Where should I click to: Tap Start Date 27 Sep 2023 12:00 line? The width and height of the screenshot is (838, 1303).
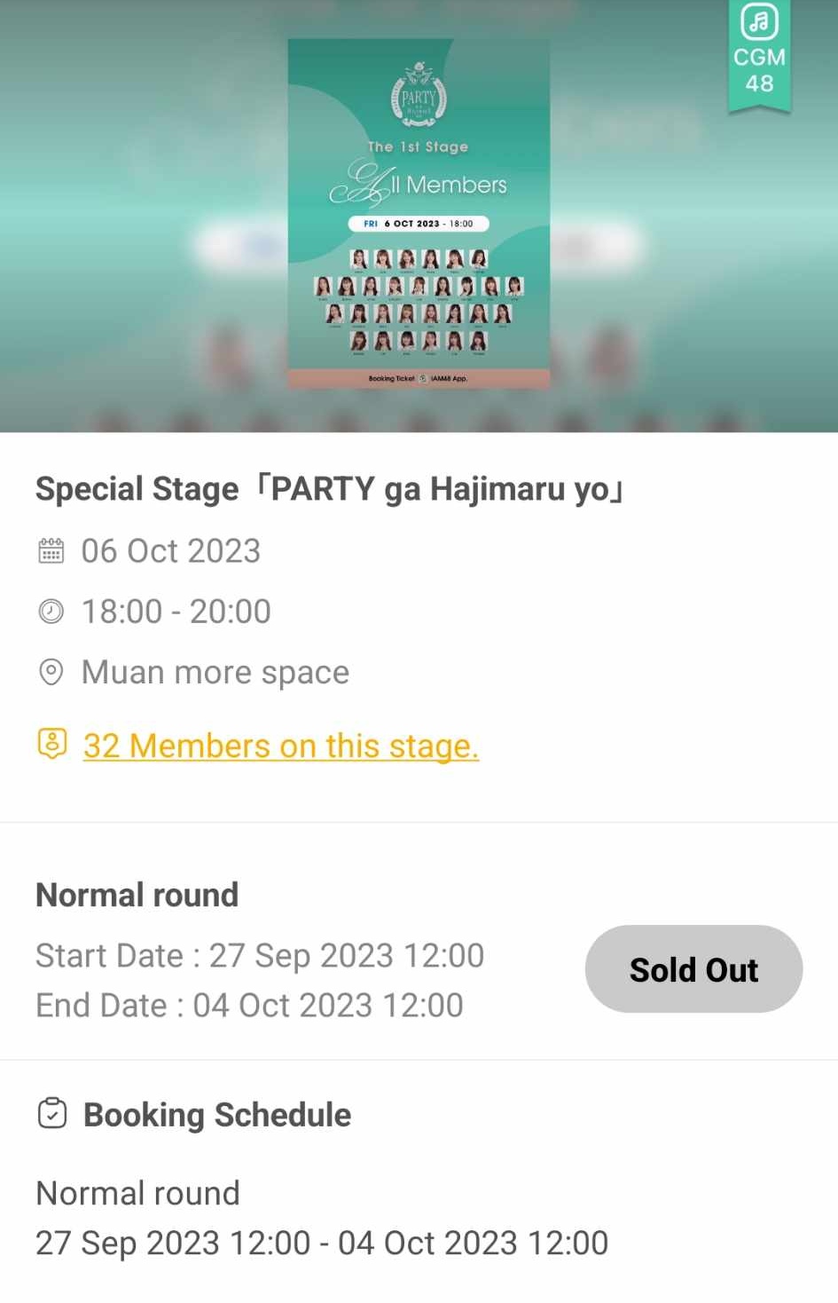tap(260, 956)
